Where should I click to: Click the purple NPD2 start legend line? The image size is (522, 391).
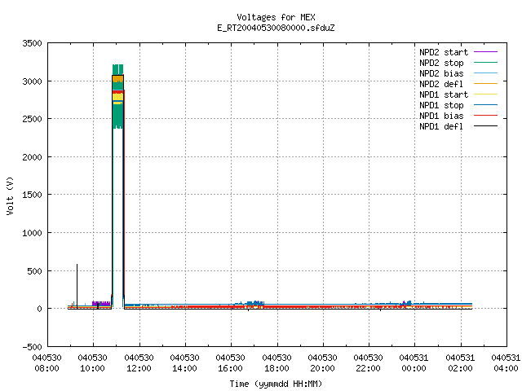point(485,52)
